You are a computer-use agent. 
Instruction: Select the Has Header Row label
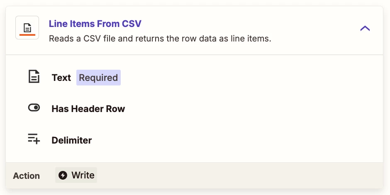click(88, 109)
